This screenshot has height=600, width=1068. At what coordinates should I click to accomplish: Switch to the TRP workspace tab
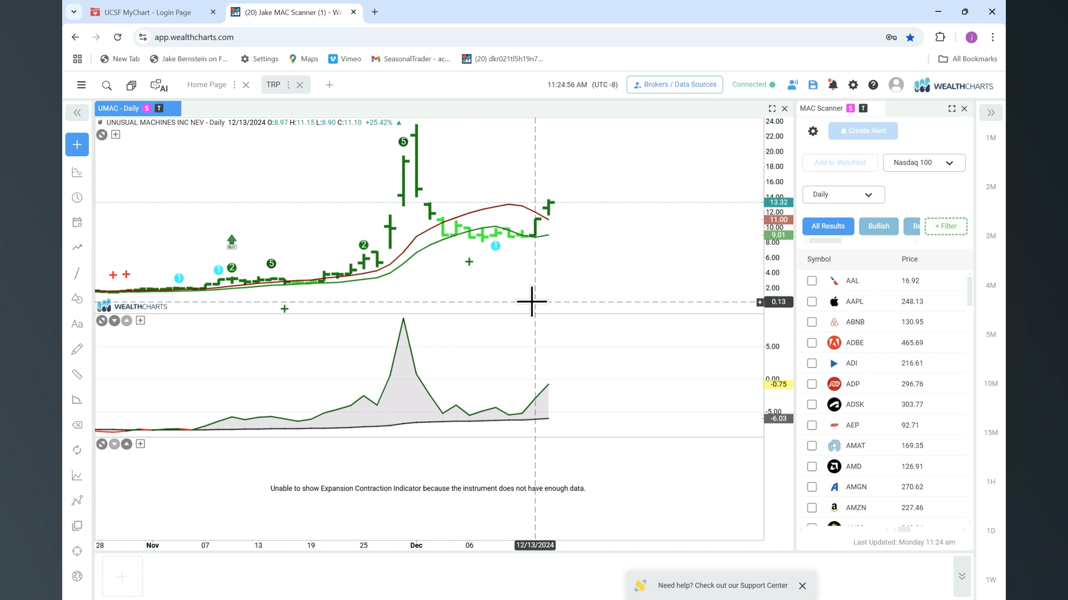[273, 85]
